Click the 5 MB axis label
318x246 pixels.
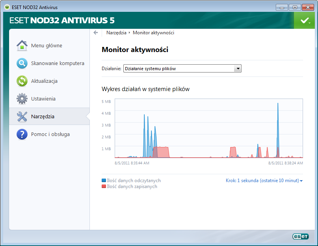106,101
